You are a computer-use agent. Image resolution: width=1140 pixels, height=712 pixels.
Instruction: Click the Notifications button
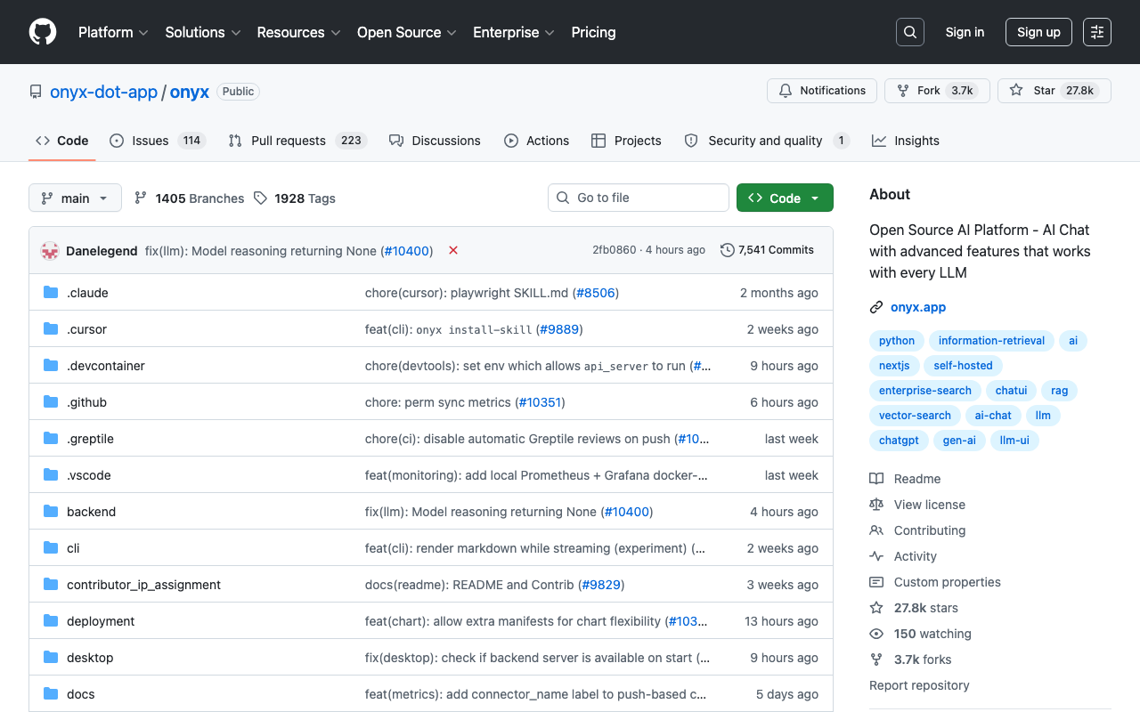pos(822,91)
